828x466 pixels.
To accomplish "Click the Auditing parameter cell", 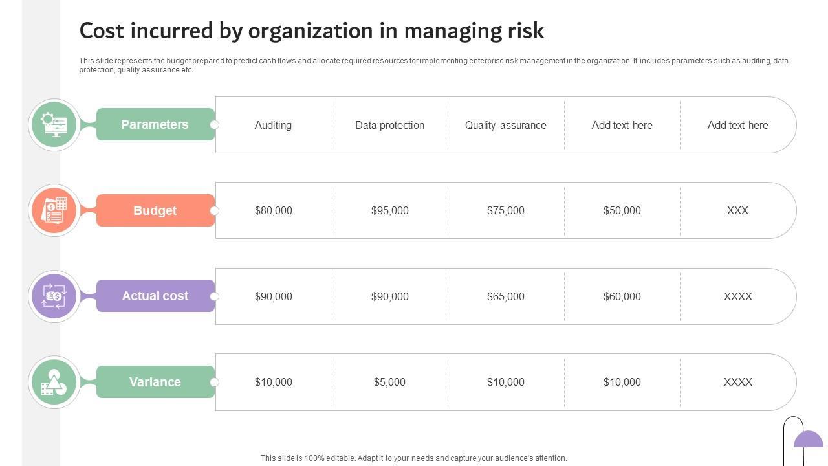I will [273, 125].
